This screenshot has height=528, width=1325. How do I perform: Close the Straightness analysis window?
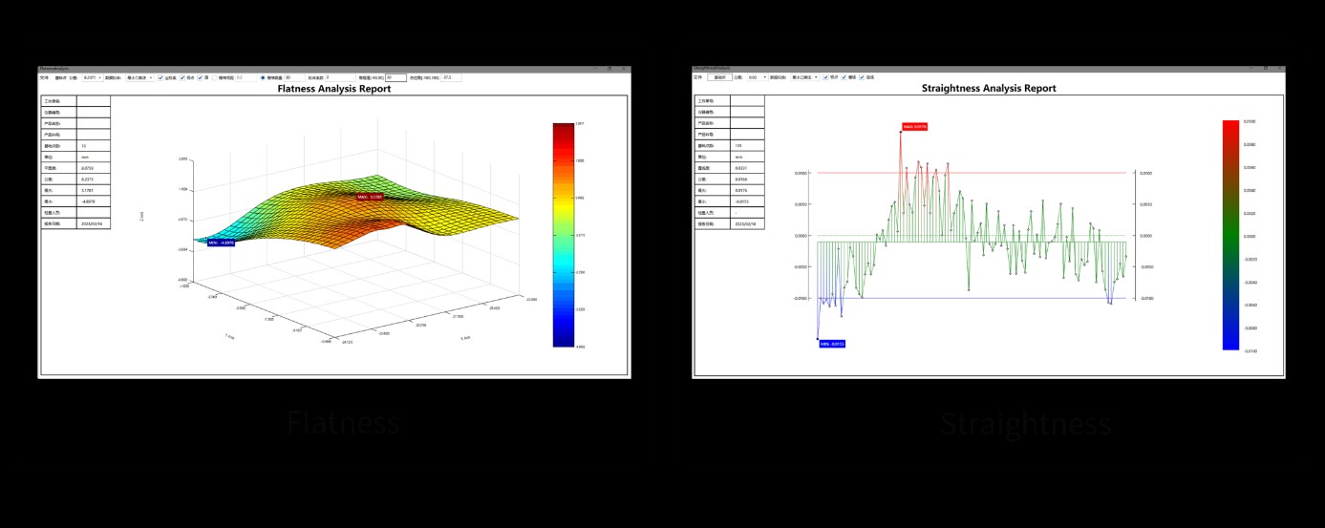1278,68
